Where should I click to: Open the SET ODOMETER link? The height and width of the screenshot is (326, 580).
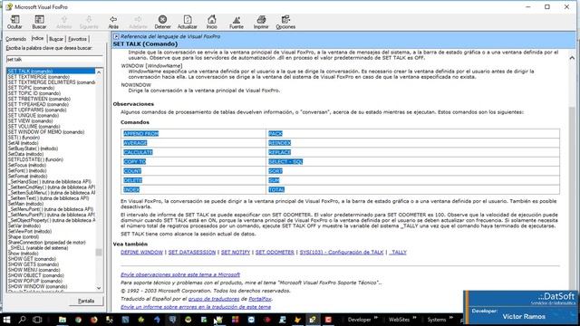pos(275,252)
